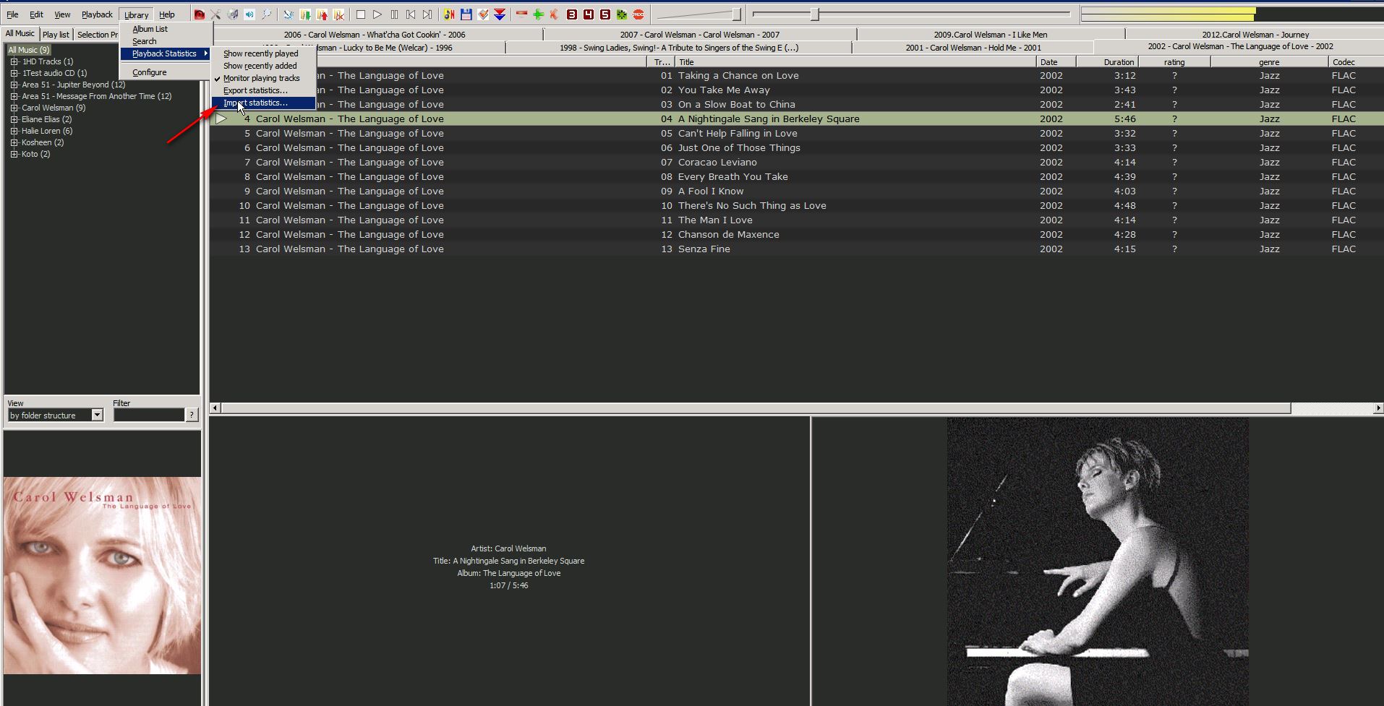1384x706 pixels.
Task: Select track 'Every Breath You Take'
Action: coord(732,177)
